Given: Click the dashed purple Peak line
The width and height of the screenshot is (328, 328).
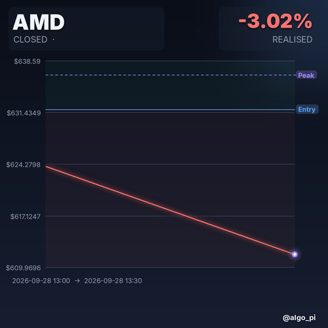Looking at the screenshot, I should (x=171, y=75).
